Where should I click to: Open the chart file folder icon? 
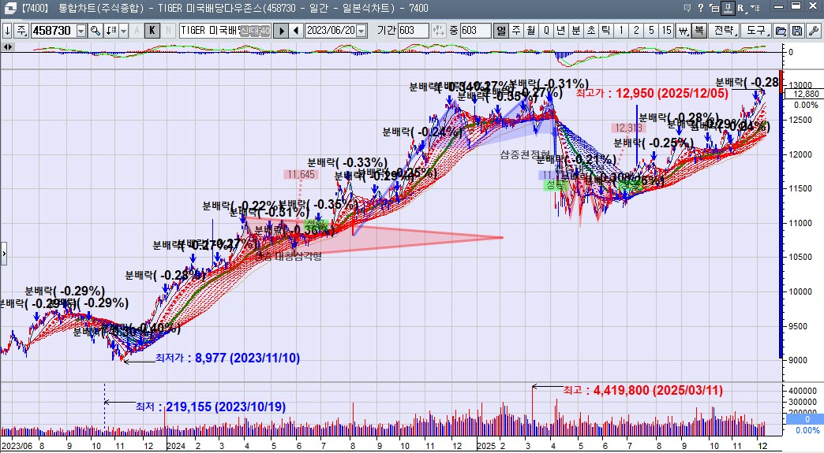[x=781, y=31]
